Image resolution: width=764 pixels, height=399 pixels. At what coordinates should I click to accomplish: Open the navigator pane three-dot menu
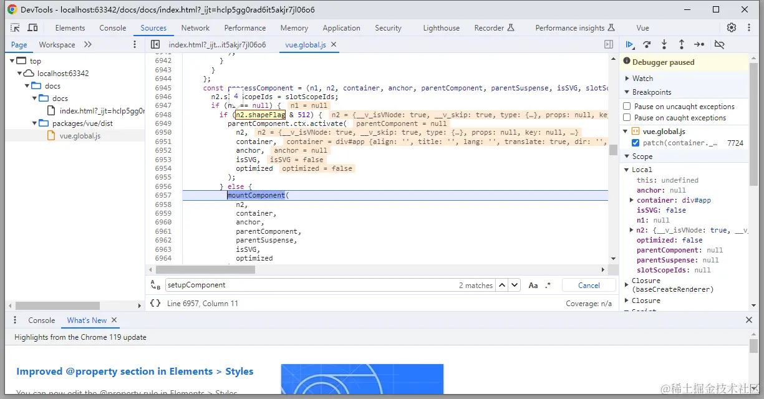[x=135, y=45]
